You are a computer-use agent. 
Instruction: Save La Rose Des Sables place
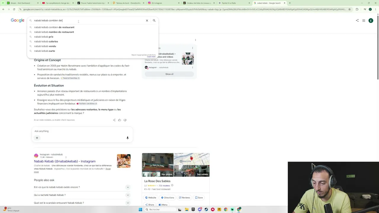(199, 198)
